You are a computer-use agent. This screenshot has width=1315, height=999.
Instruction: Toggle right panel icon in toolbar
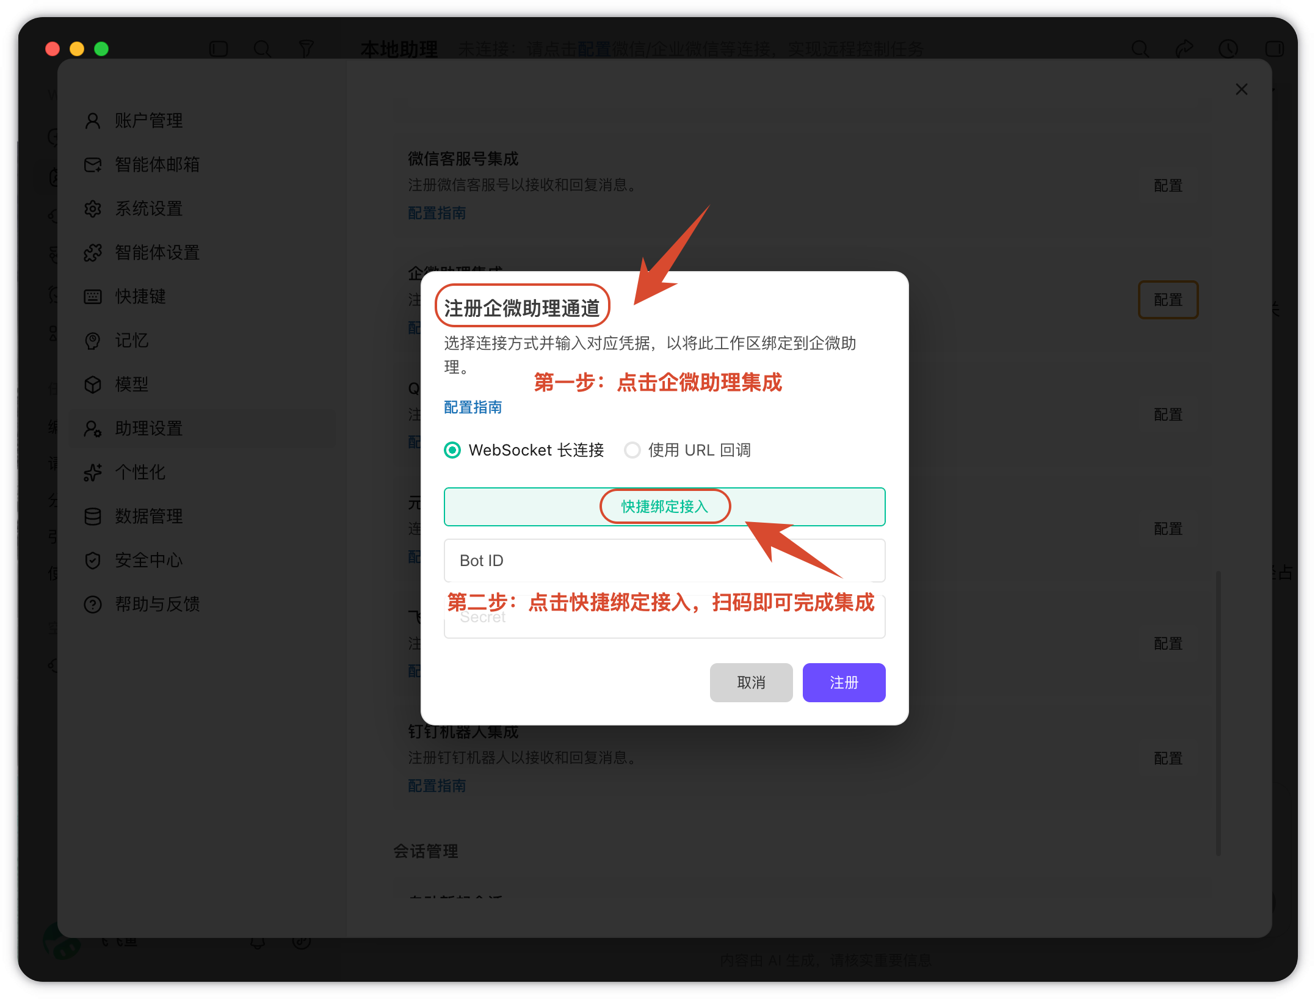tap(1273, 49)
